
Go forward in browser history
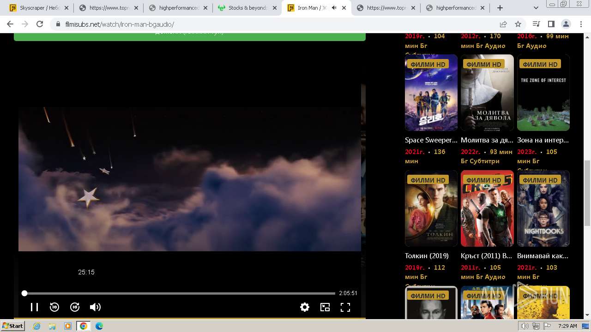[25, 24]
